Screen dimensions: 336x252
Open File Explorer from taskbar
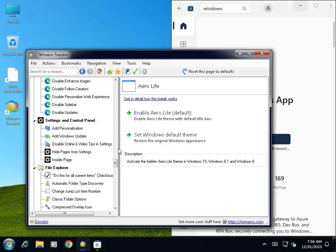point(40,244)
